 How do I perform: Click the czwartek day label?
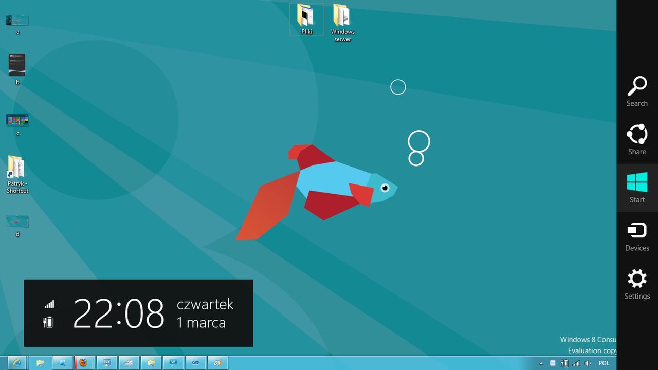205,305
